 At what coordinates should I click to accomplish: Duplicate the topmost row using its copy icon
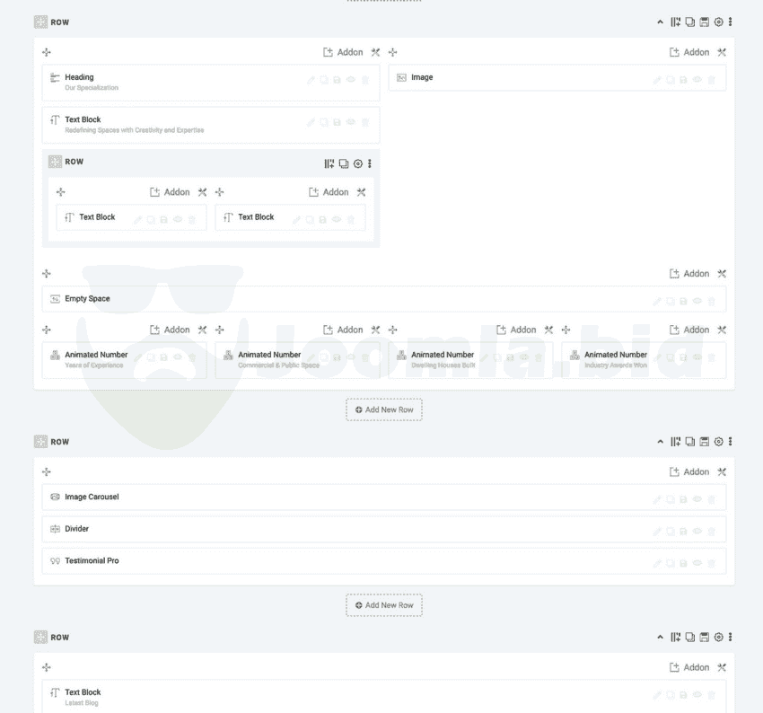(x=689, y=22)
